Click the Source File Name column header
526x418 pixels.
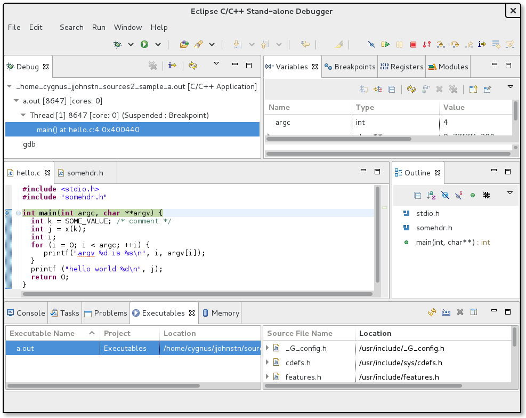pos(309,333)
